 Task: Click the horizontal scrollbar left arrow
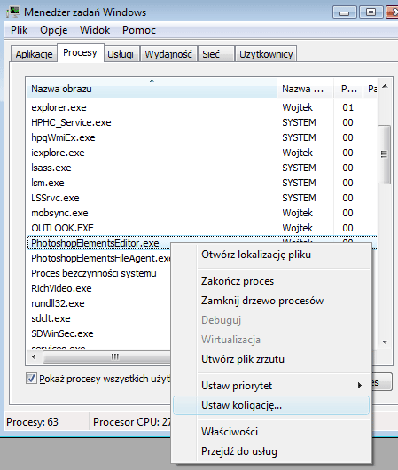(34, 357)
